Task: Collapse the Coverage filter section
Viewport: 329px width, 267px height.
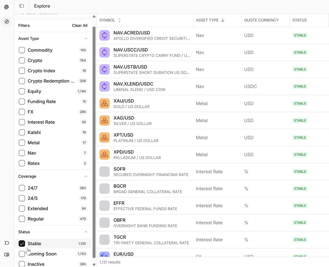Action: (86, 176)
